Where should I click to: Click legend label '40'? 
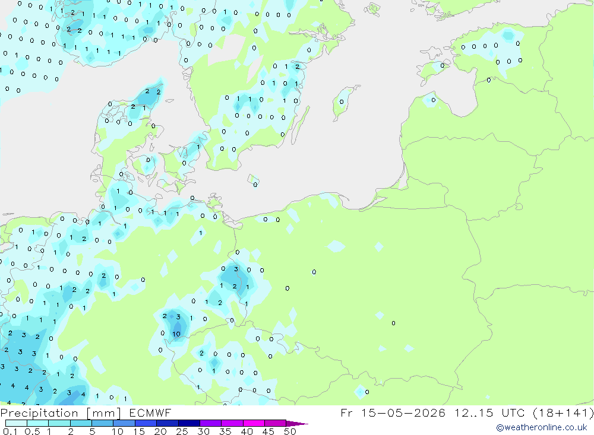click(x=247, y=431)
